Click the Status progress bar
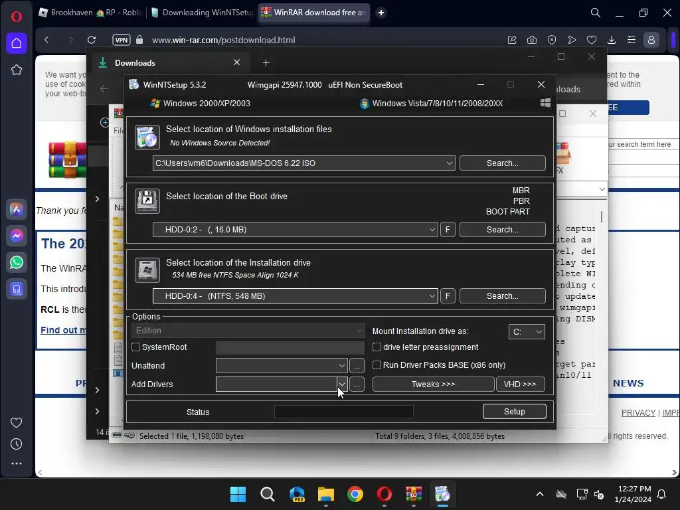 343,412
